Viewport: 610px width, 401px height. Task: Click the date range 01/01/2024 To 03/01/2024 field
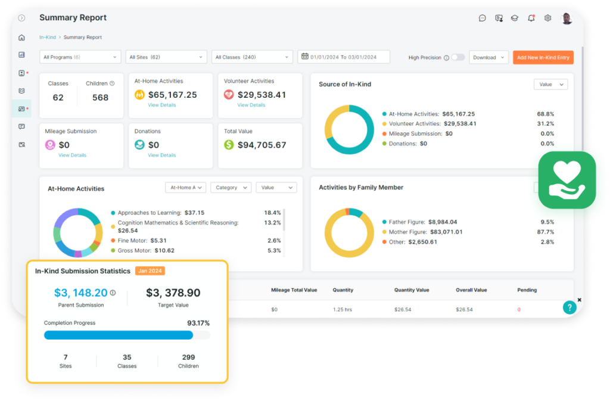(x=344, y=57)
